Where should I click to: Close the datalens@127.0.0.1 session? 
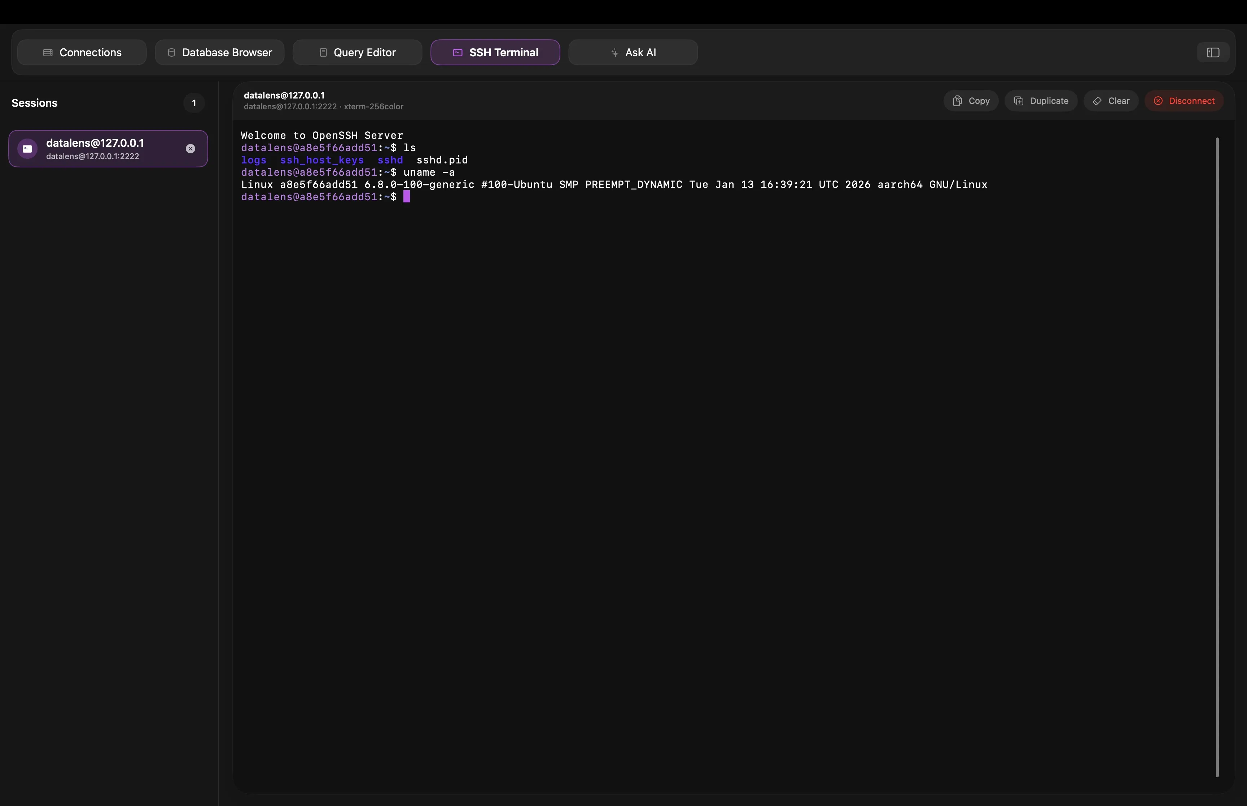191,149
